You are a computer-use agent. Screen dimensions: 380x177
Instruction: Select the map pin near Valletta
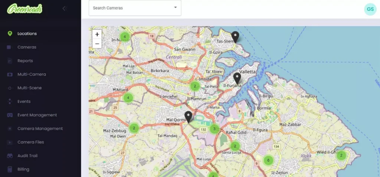tap(237, 78)
